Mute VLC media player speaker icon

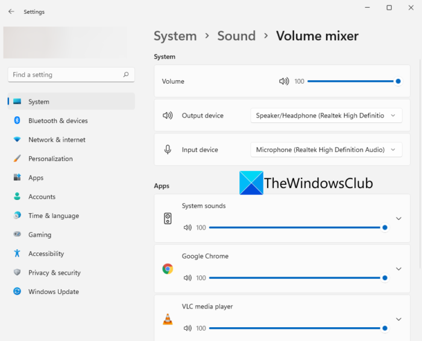(x=187, y=328)
